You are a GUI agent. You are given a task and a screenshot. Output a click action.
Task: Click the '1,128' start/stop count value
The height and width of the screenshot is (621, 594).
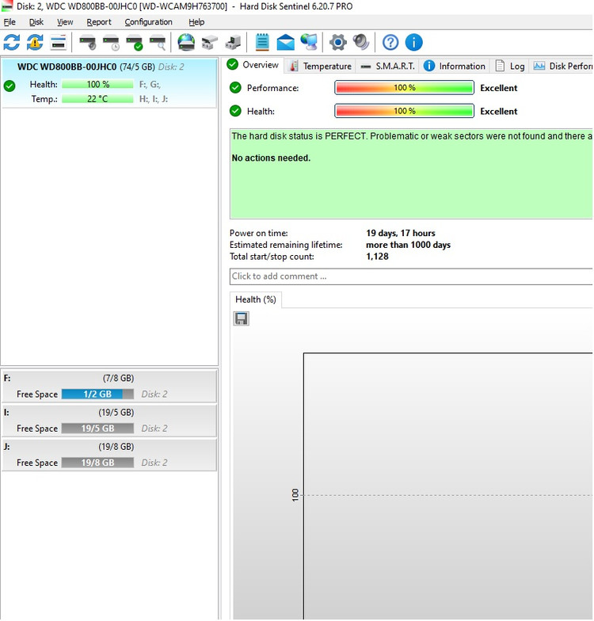[377, 257]
